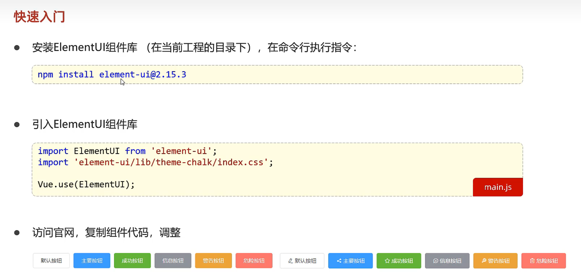Click the 快速入门 heading
The image size is (581, 279).
[40, 17]
